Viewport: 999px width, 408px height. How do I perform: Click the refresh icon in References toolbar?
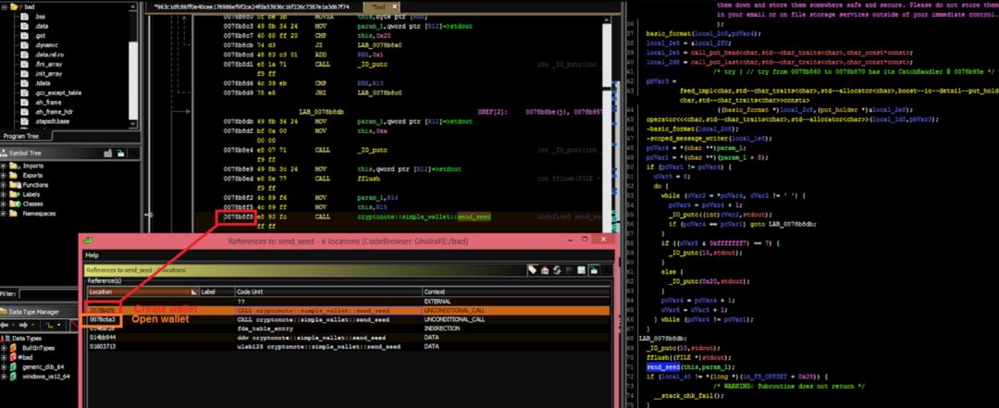556,270
